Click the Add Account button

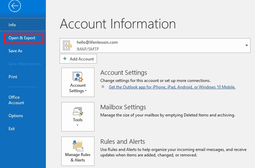78,59
